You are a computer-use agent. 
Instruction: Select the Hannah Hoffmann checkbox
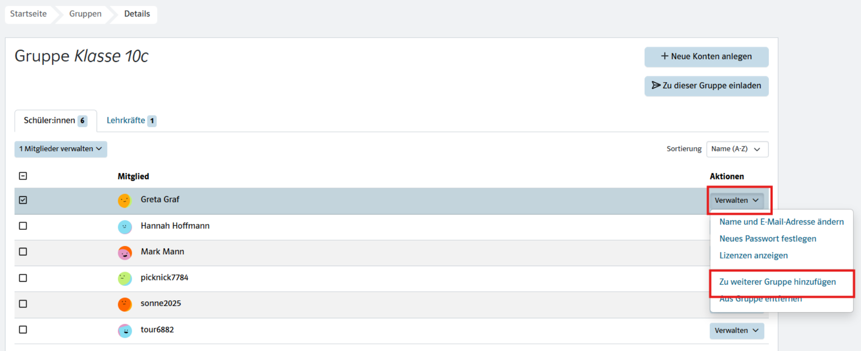click(23, 226)
